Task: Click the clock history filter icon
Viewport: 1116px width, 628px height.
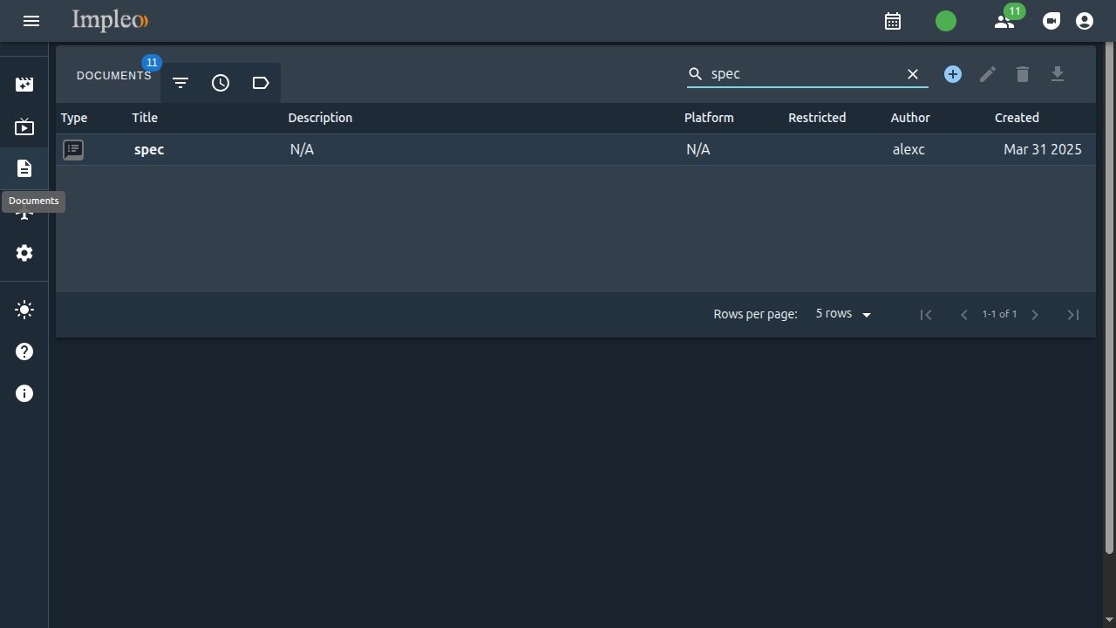Action: [x=221, y=83]
